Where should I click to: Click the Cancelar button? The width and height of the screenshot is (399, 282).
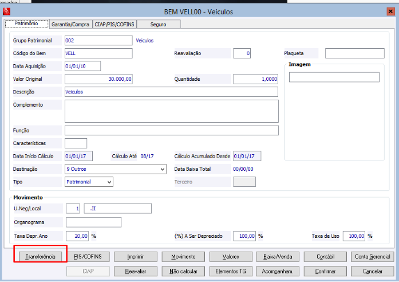pyautogui.click(x=373, y=271)
